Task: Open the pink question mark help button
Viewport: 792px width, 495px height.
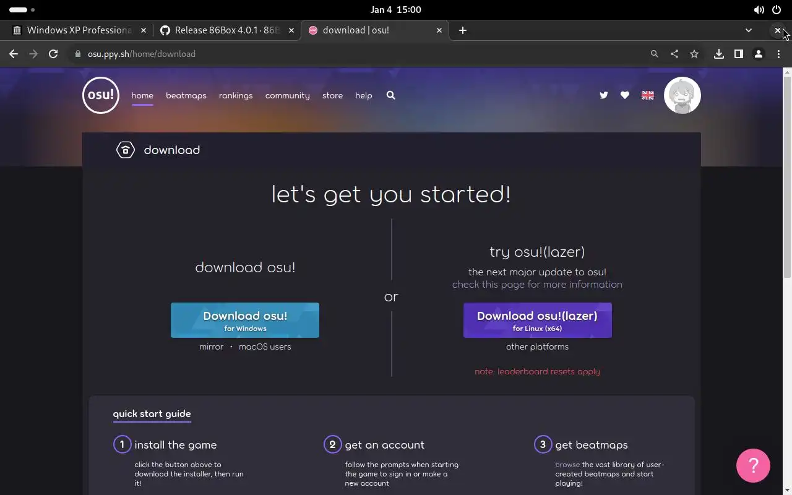Action: click(753, 465)
